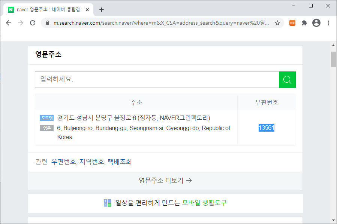Bookmark this page with the star icon

pos(277,23)
